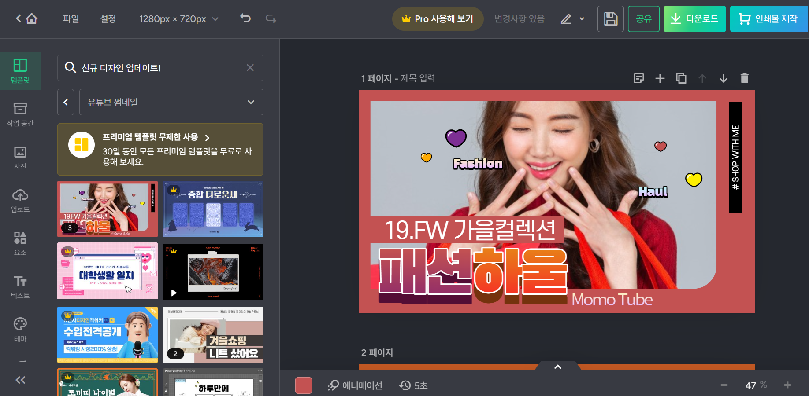The width and height of the screenshot is (809, 396).
Task: Select the 2 페이지 page label
Action: click(377, 353)
